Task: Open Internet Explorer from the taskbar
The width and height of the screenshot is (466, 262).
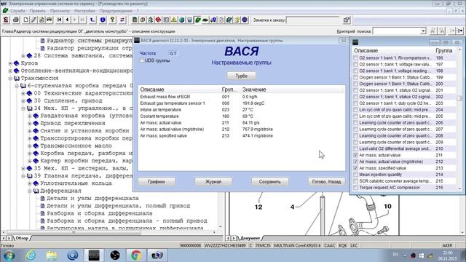Action: point(31,255)
